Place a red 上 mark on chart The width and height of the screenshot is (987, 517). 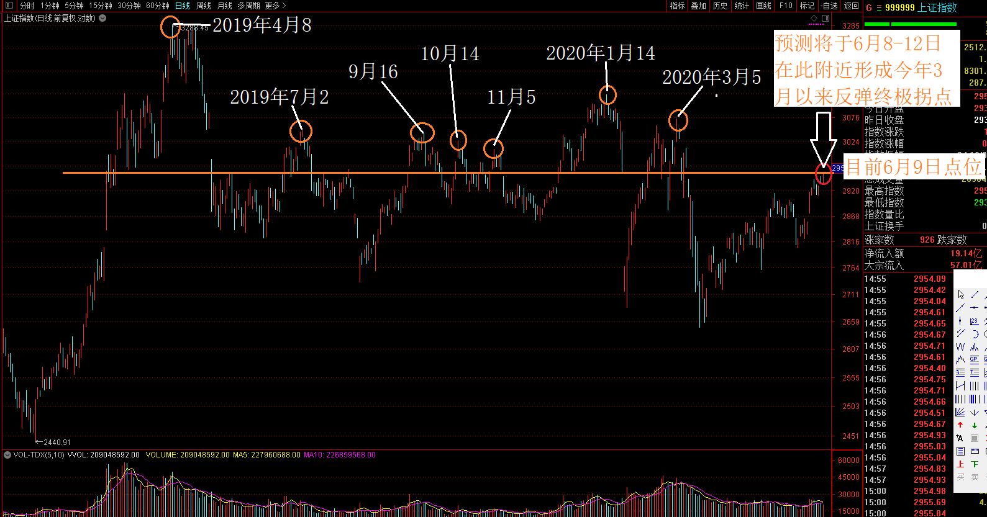(960, 464)
